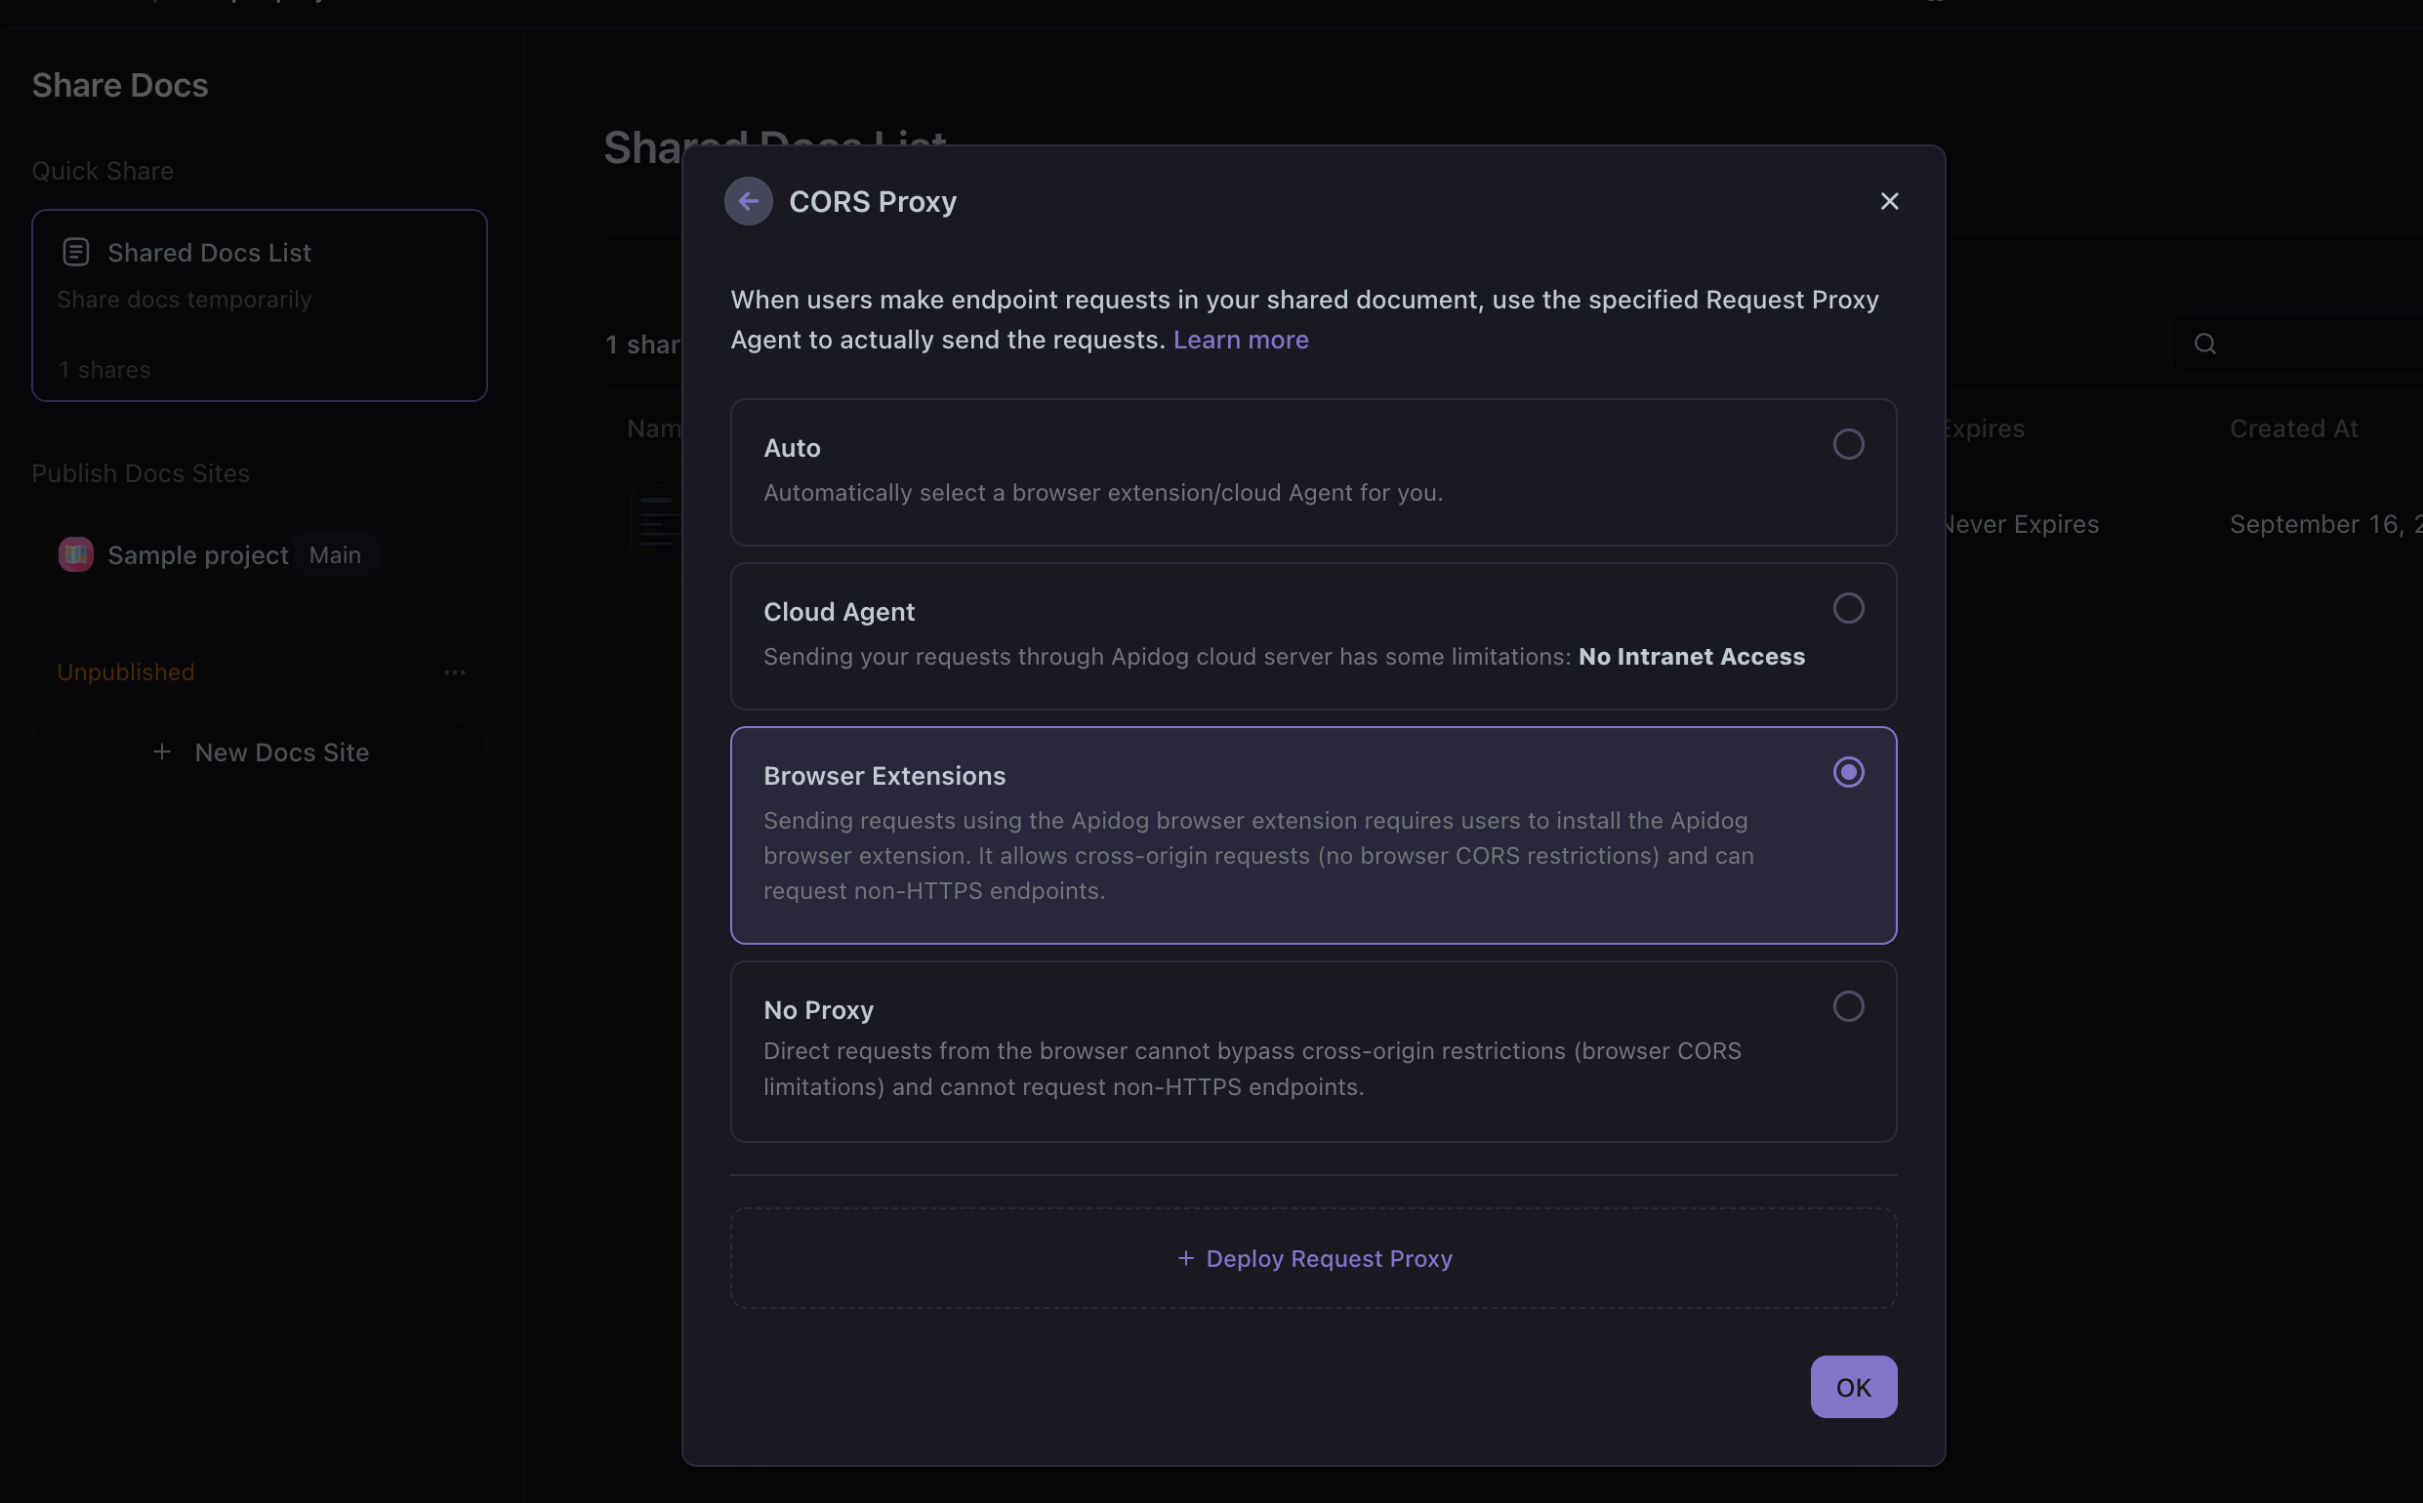
Task: Click the Shared Docs List document icon
Action: point(75,253)
